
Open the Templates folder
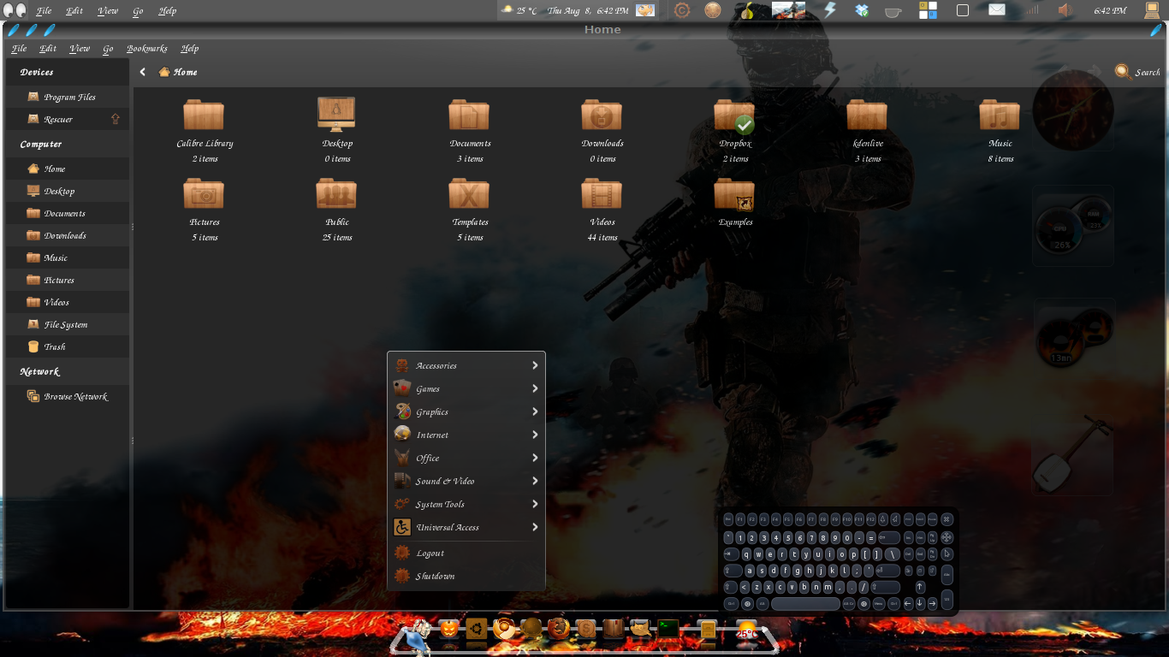(x=469, y=193)
